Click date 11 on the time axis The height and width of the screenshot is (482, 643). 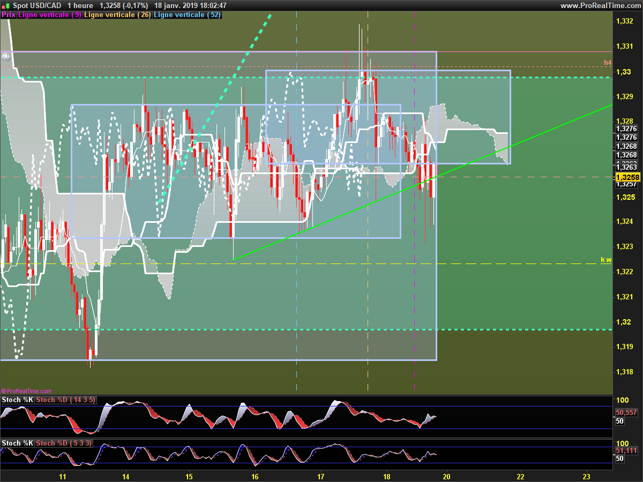pos(63,476)
